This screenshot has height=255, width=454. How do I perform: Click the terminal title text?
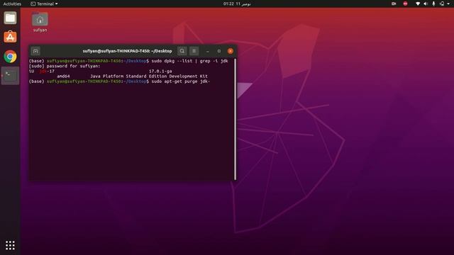(127, 51)
